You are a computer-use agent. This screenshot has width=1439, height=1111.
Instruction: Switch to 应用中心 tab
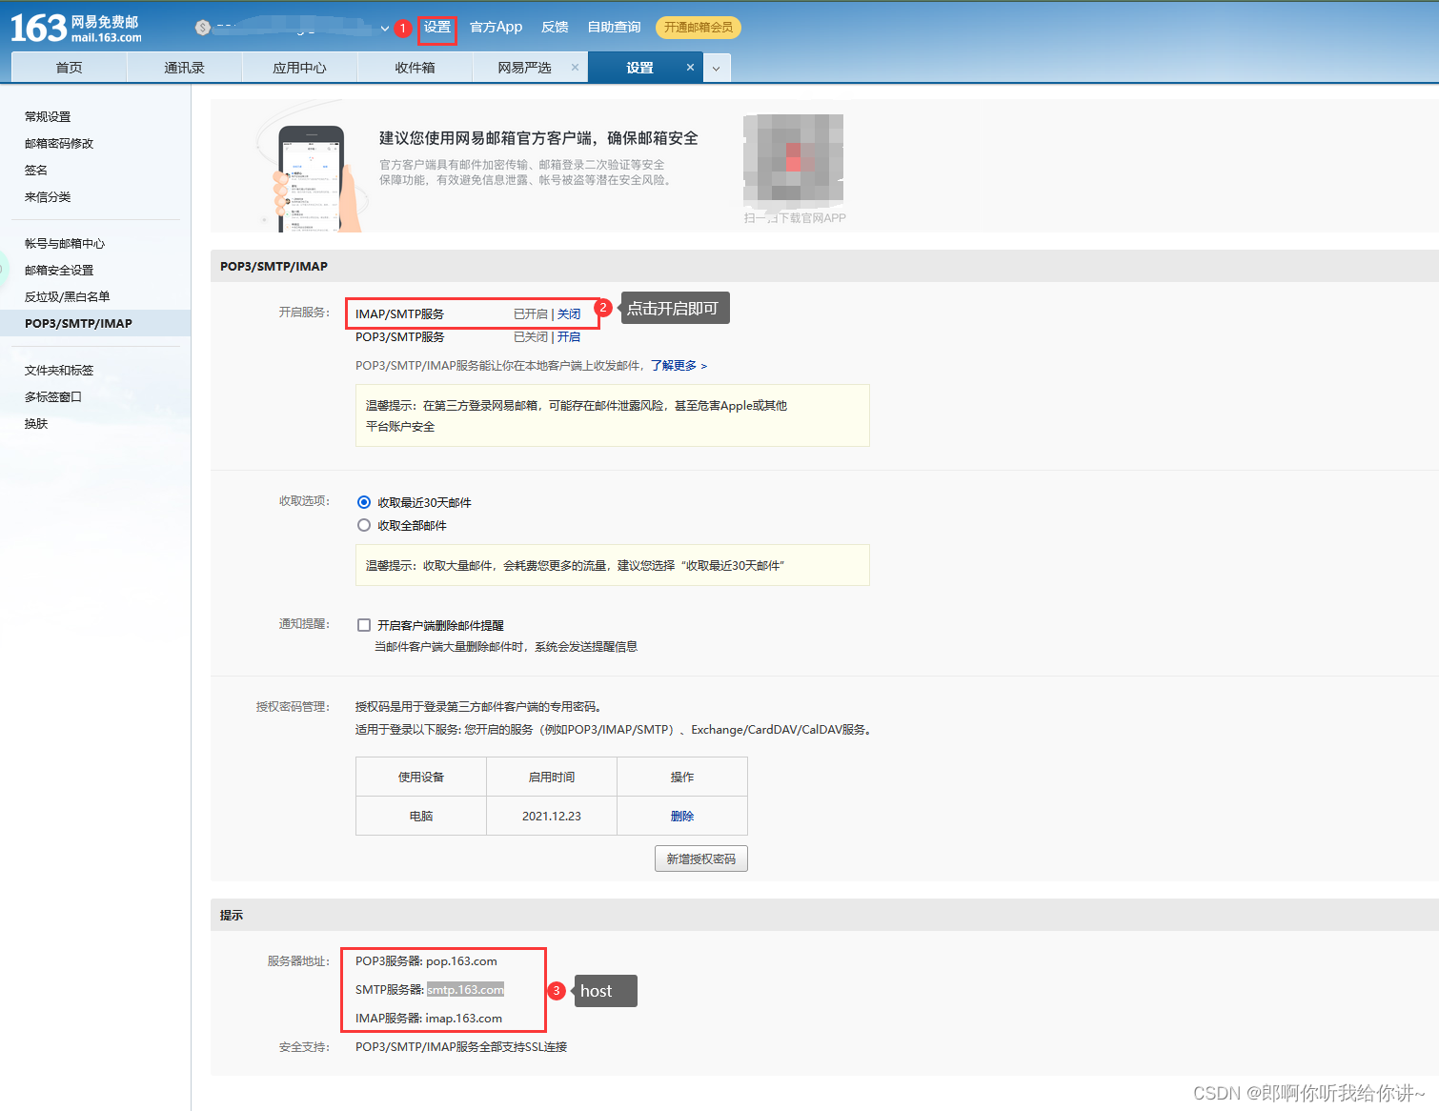pos(299,68)
